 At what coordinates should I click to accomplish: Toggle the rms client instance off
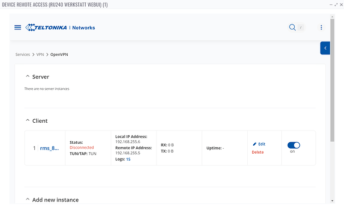294,145
